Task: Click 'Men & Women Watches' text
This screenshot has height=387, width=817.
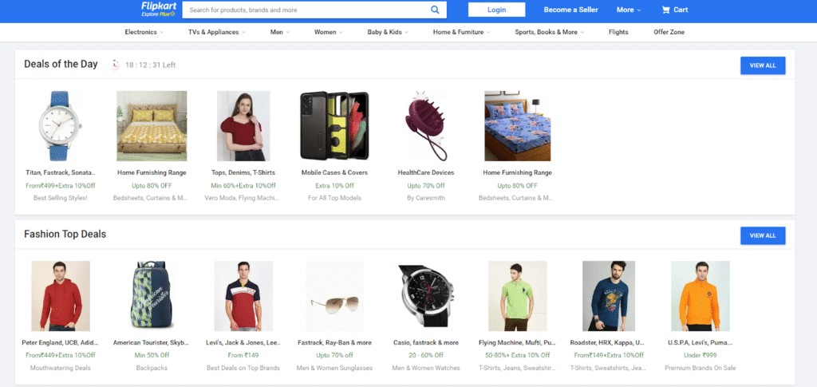Action: coord(426,368)
